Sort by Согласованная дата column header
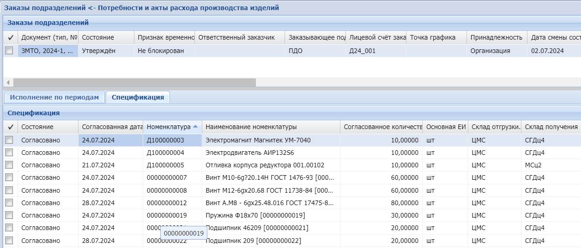Viewport: 581px width, 248px height. pyautogui.click(x=110, y=127)
